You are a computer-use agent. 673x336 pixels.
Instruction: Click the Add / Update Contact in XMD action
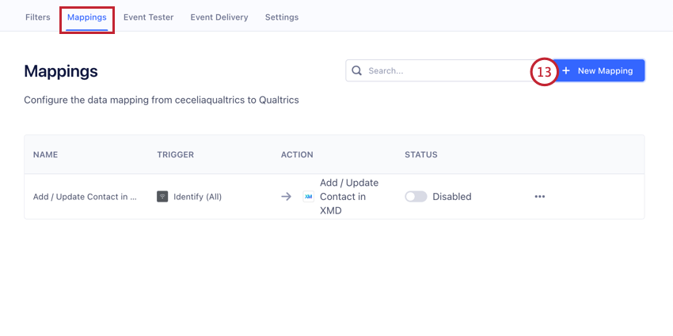coord(349,197)
